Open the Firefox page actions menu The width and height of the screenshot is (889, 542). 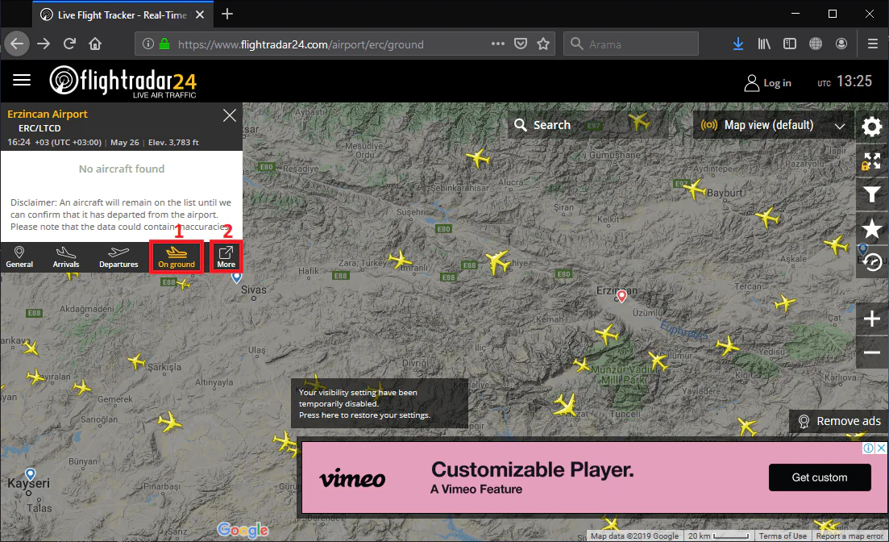click(x=498, y=44)
